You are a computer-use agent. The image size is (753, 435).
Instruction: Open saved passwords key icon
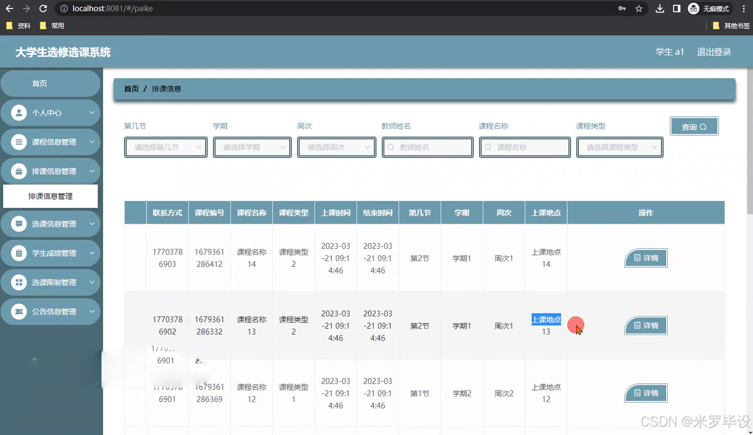[x=622, y=8]
